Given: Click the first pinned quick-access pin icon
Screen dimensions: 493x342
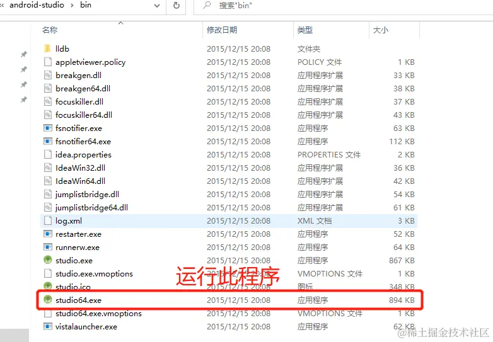Looking at the screenshot, I should pos(23,54).
